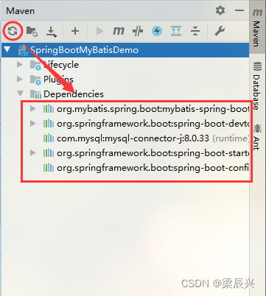Image resolution: width=266 pixels, height=296 pixels.
Task: Select SpringBootMyBatisDemo project row
Action: coord(125,50)
